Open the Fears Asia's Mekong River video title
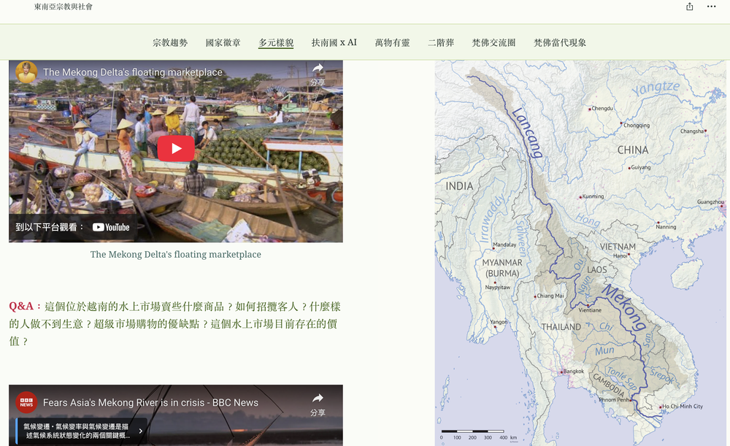 click(150, 402)
